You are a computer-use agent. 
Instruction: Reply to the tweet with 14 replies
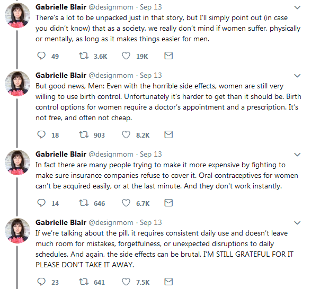pyautogui.click(x=43, y=203)
